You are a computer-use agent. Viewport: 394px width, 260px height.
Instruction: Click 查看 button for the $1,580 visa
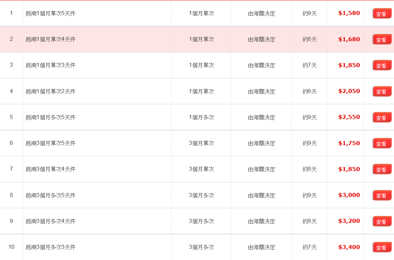click(x=382, y=14)
